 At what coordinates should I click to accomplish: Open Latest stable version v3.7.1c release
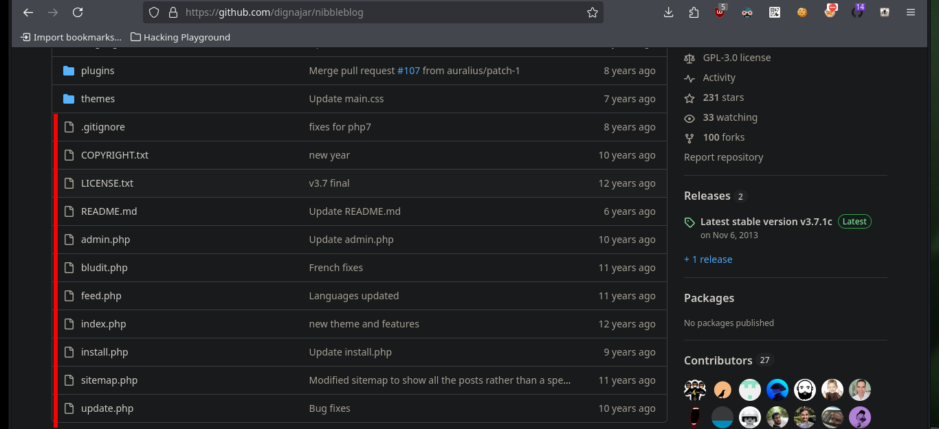tap(766, 222)
